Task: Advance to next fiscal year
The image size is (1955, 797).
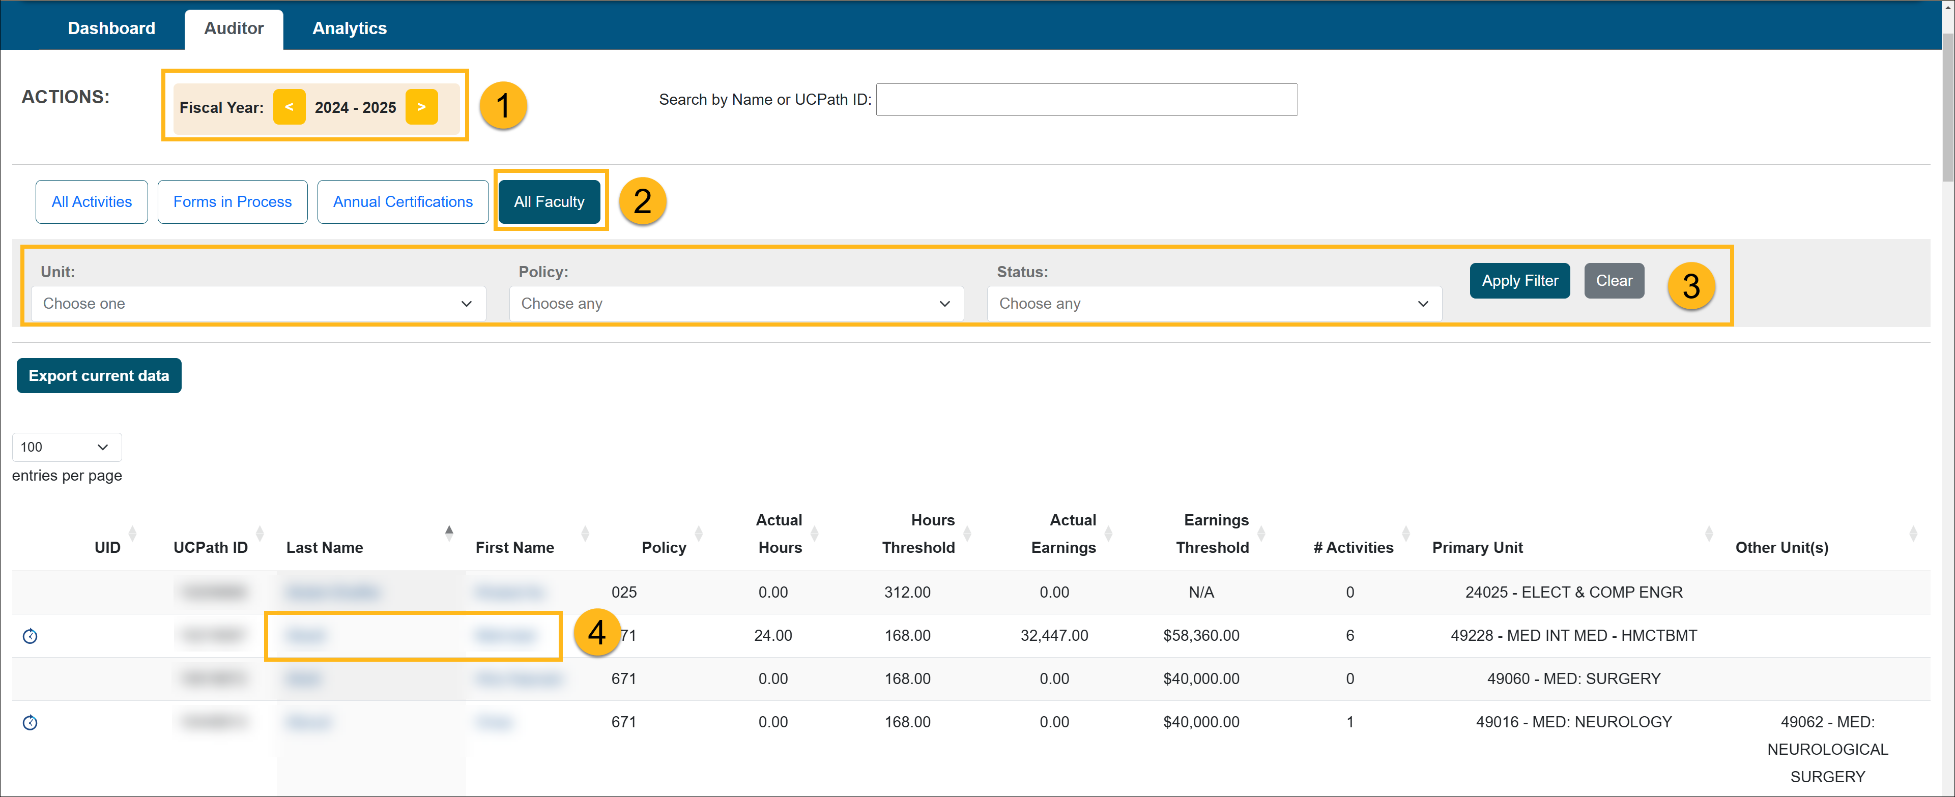Action: pyautogui.click(x=421, y=107)
